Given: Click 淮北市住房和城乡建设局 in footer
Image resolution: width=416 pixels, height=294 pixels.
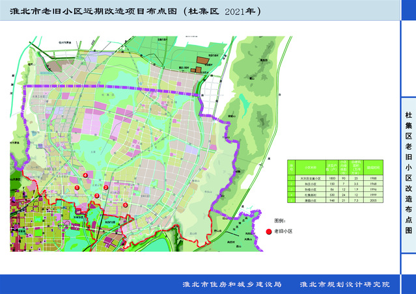Looking at the screenshot, I should click(x=232, y=284).
